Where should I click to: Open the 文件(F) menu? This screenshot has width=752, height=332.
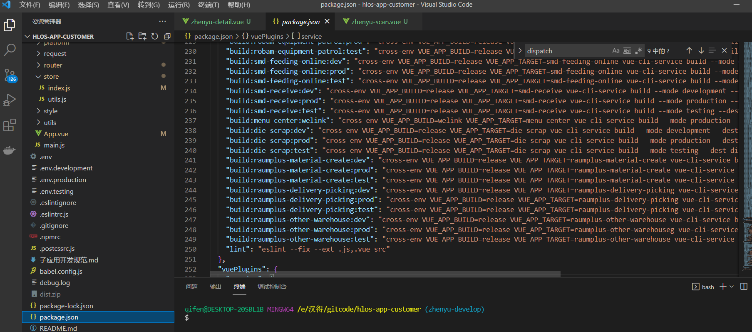(30, 5)
